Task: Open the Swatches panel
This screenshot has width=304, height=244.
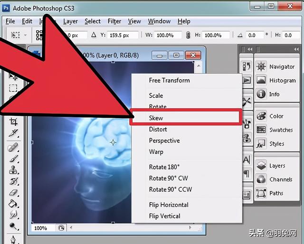Action: pos(274,130)
